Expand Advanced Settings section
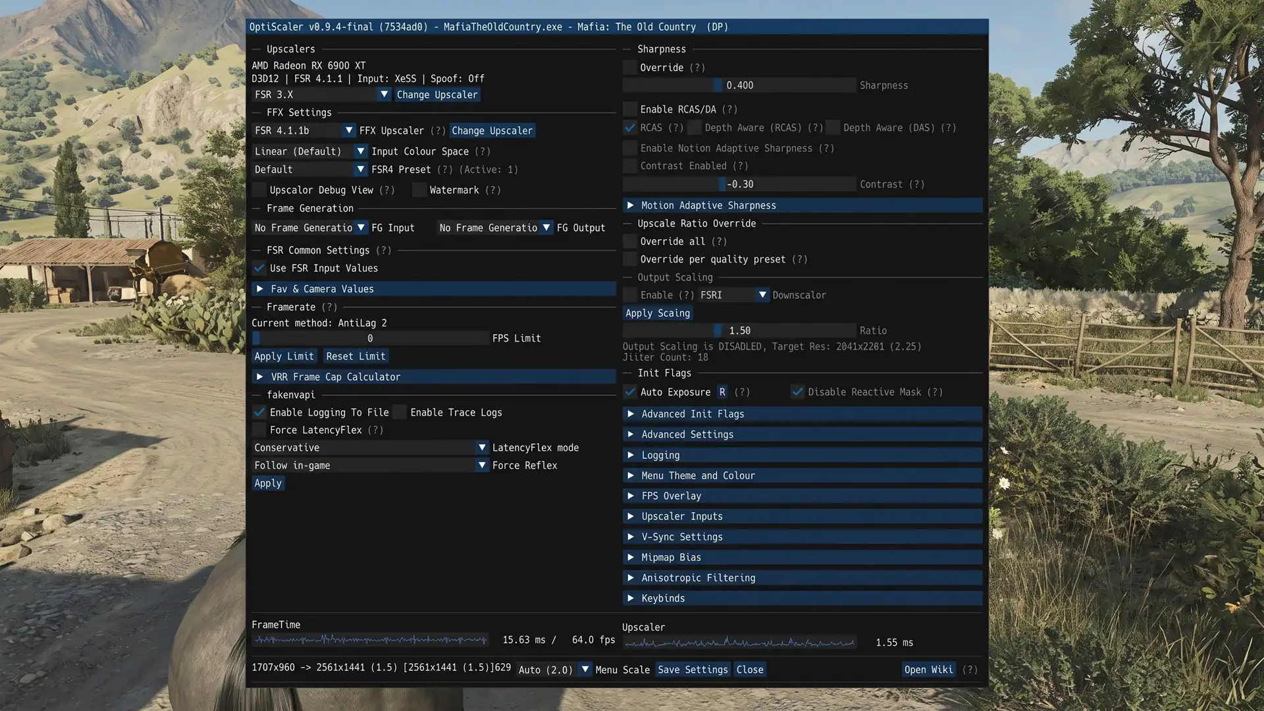 [x=803, y=434]
